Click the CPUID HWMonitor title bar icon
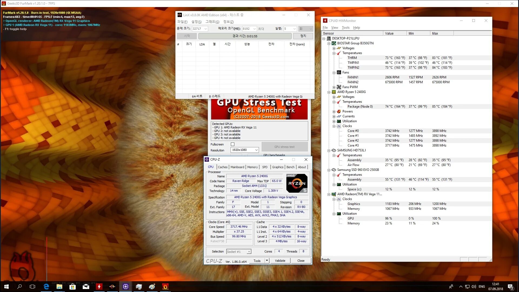The height and width of the screenshot is (292, 519). point(325,21)
